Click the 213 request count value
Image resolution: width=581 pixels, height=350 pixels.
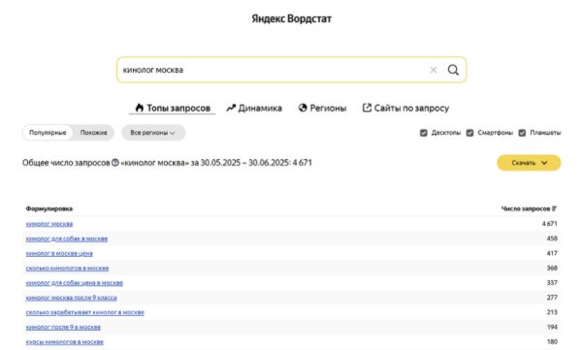[552, 312]
